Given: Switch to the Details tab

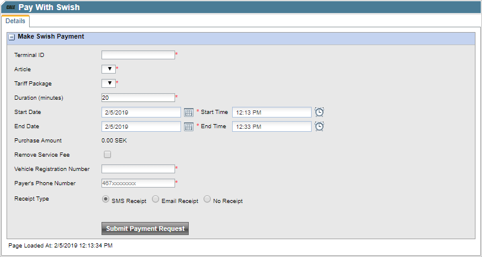Looking at the screenshot, I should [15, 21].
